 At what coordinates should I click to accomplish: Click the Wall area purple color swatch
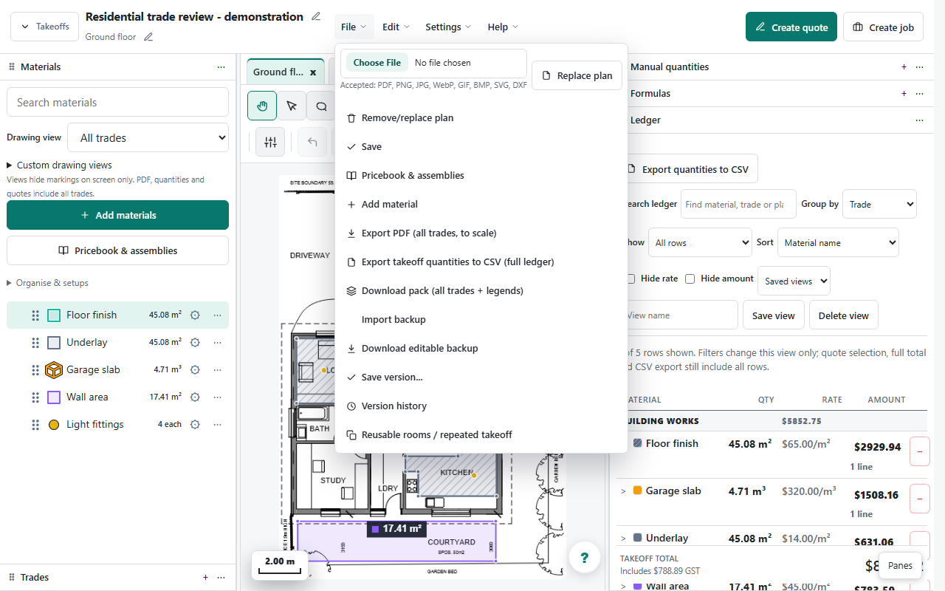tap(54, 397)
